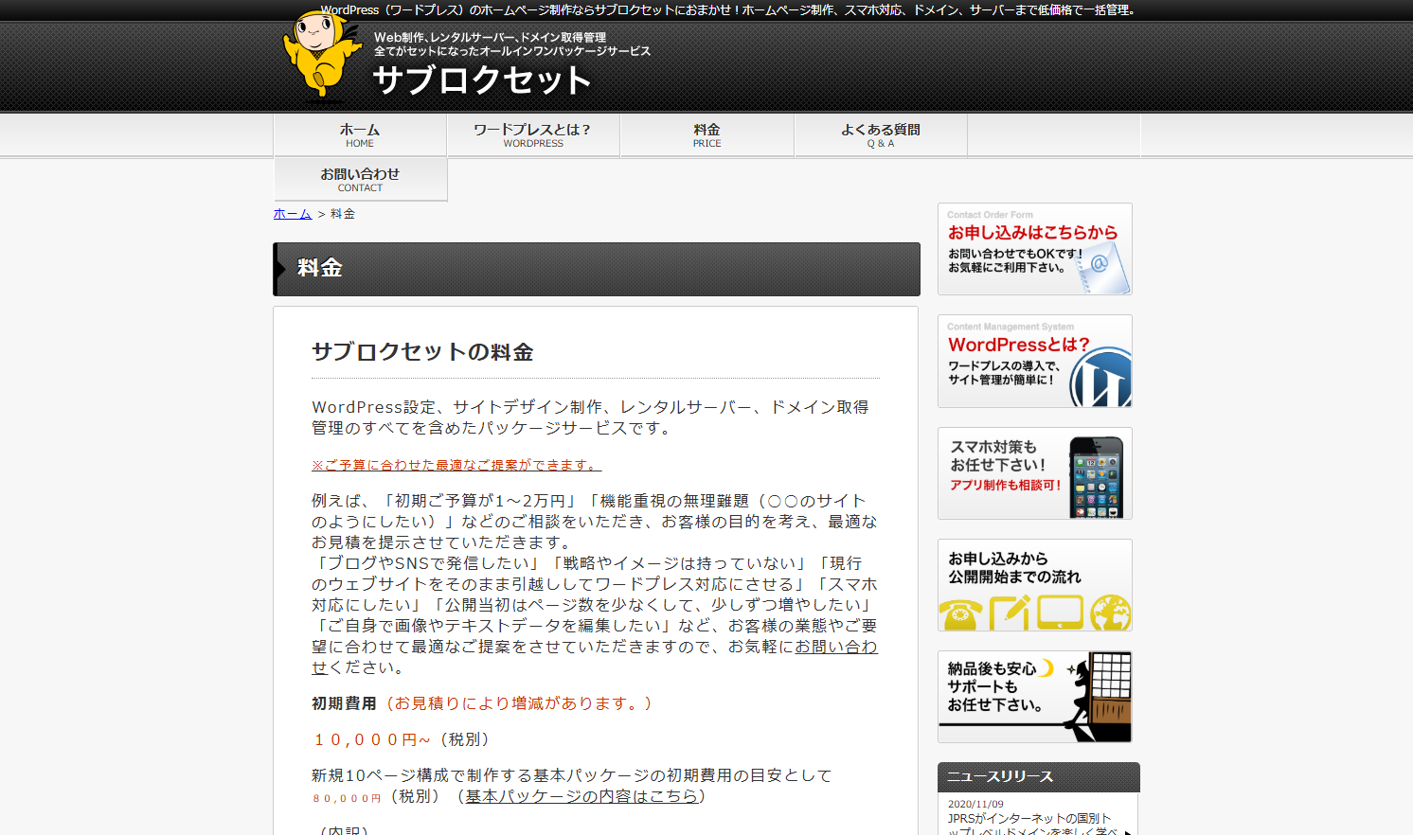Screen dimensions: 1413x835
Task: Click the 料金 breadcrumb current page text
Action: (343, 214)
